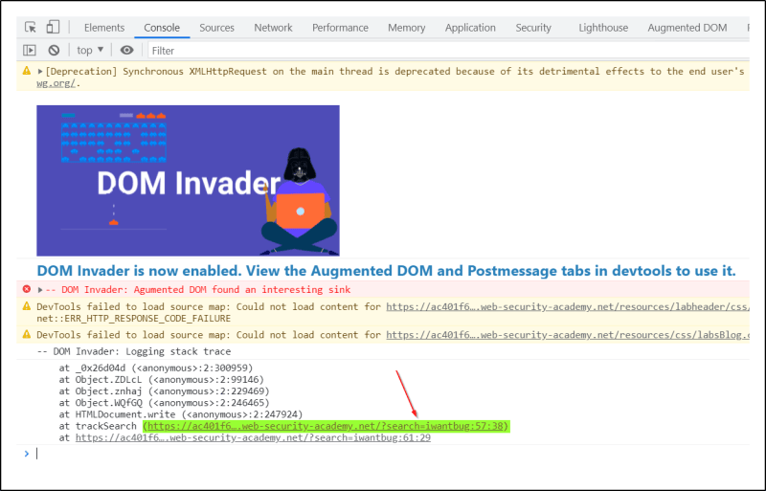Toggle the device toolbar icon

[53, 27]
